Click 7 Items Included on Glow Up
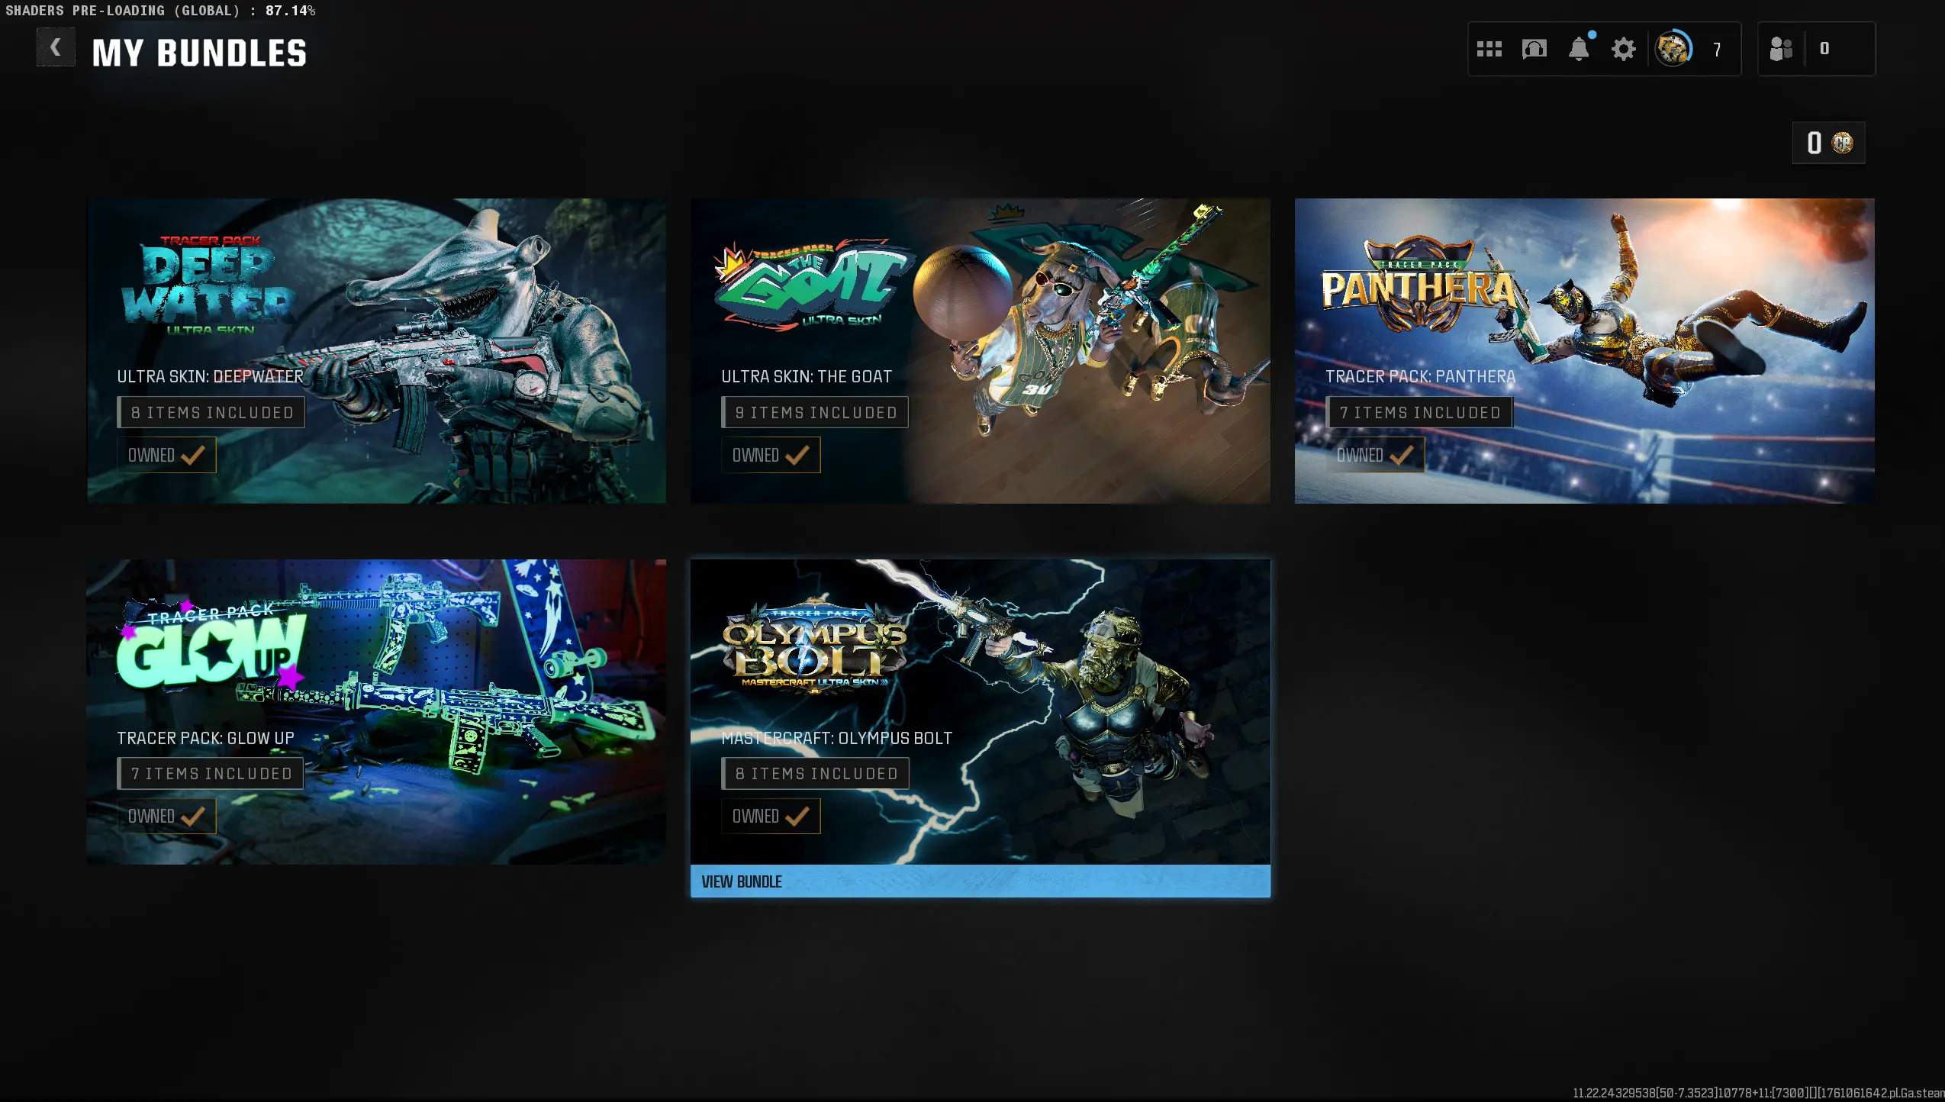The height and width of the screenshot is (1102, 1945). tap(211, 774)
